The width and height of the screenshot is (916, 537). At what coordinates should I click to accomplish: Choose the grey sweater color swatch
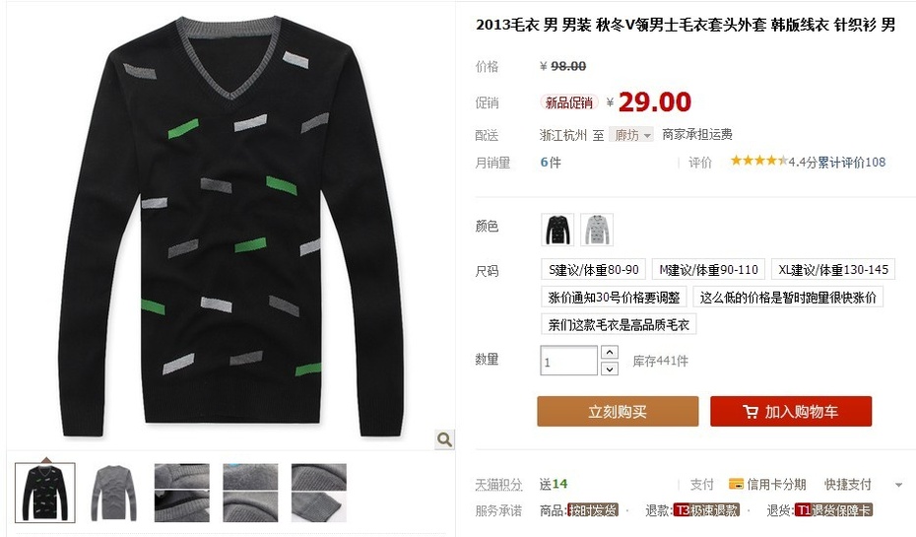(x=597, y=230)
